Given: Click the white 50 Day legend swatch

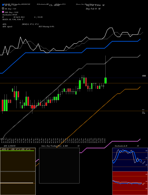Looking at the screenshot, I should pos(3,9).
